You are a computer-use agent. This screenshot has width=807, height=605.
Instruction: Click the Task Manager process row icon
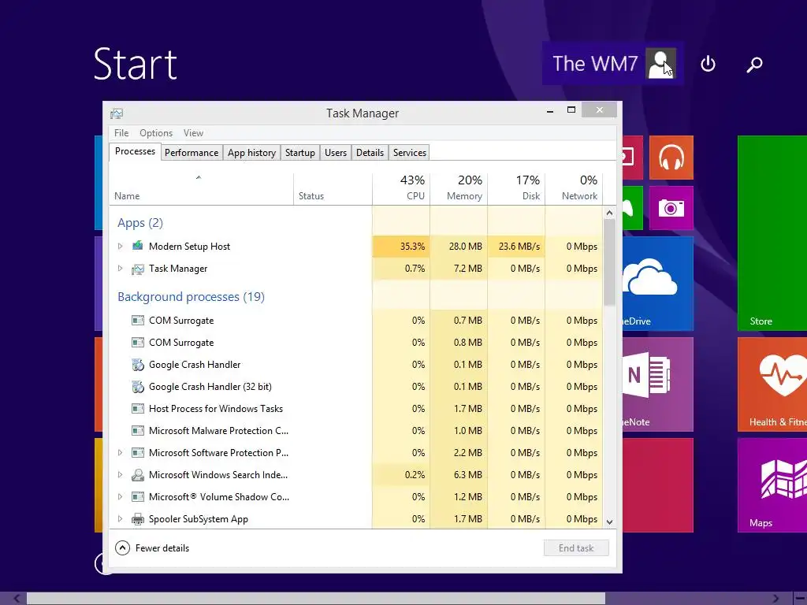(x=137, y=269)
